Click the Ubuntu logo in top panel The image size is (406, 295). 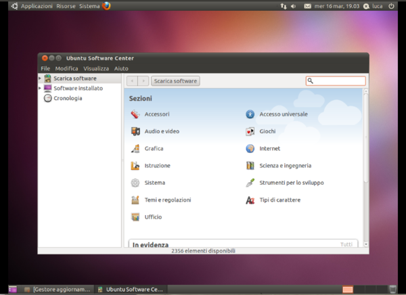(14, 6)
